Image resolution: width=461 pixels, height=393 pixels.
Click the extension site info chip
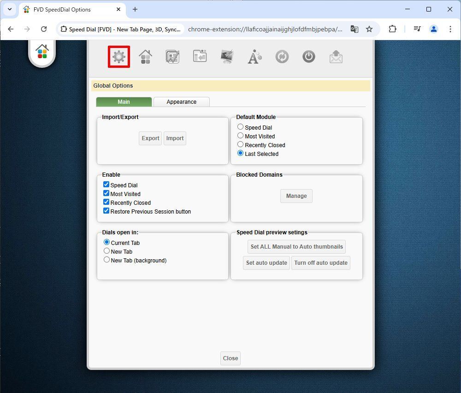tap(120, 29)
